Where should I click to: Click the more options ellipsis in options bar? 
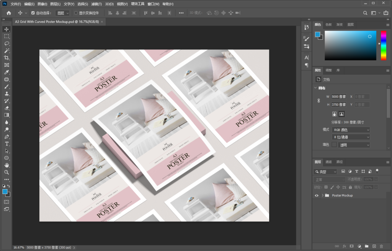point(181,13)
